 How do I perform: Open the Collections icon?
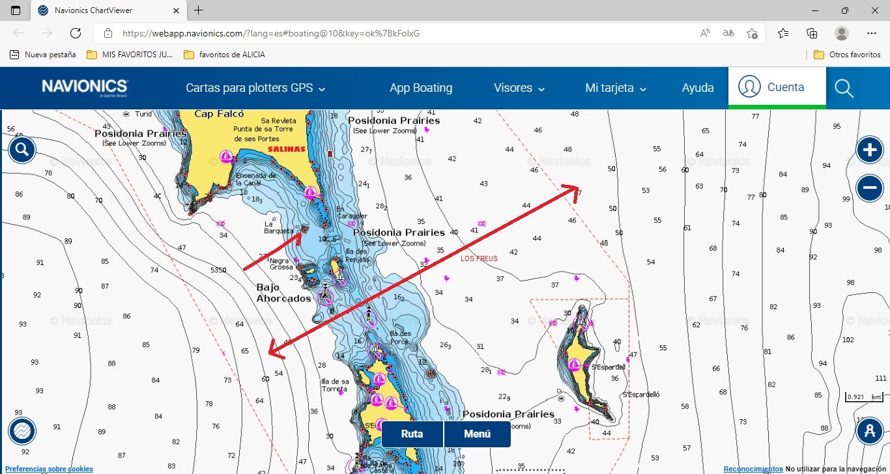coord(812,33)
